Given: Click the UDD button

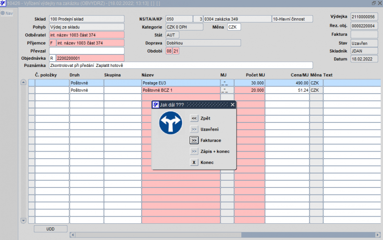Looking at the screenshot, I should 51,229.
